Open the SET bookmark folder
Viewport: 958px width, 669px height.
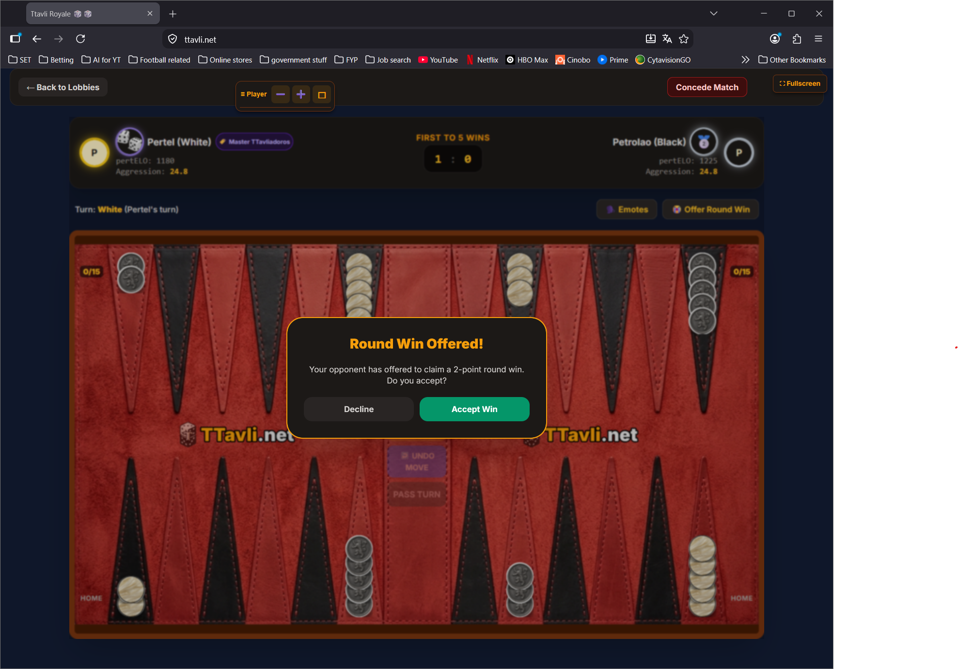20,60
